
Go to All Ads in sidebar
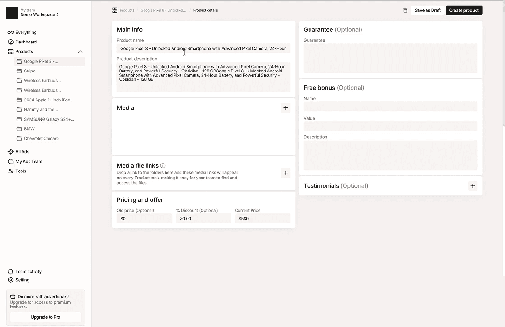pyautogui.click(x=22, y=152)
